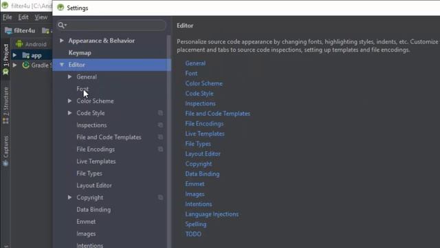Screen dimensions: 440x248
Task: Open the Edit menu
Action: click(23, 17)
